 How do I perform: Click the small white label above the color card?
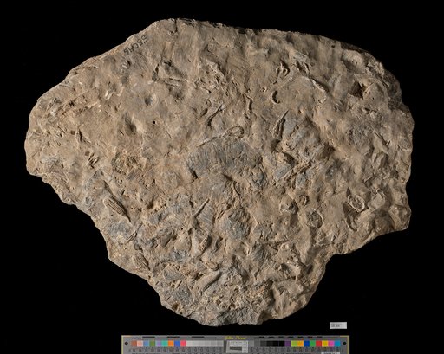(338, 325)
